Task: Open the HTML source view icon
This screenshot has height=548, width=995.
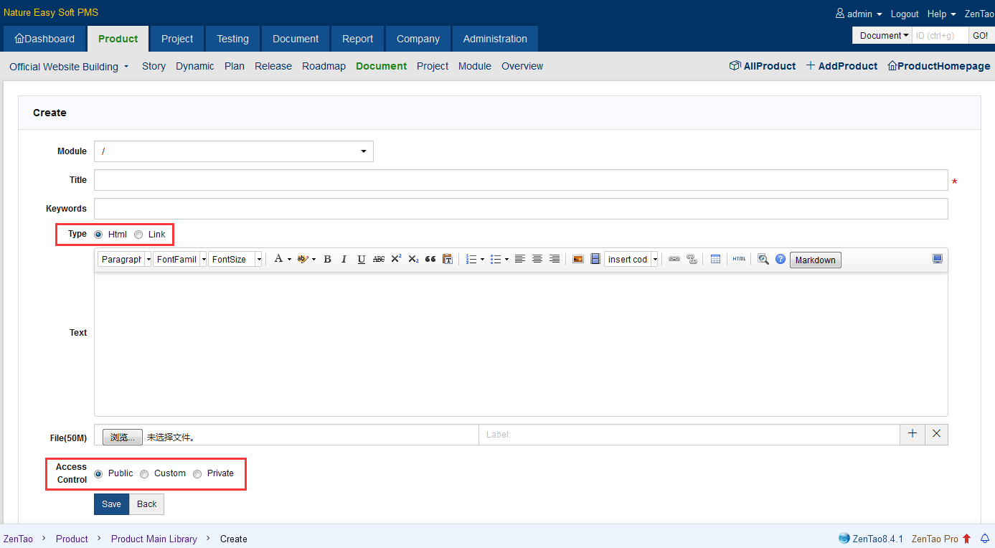Action: (739, 260)
